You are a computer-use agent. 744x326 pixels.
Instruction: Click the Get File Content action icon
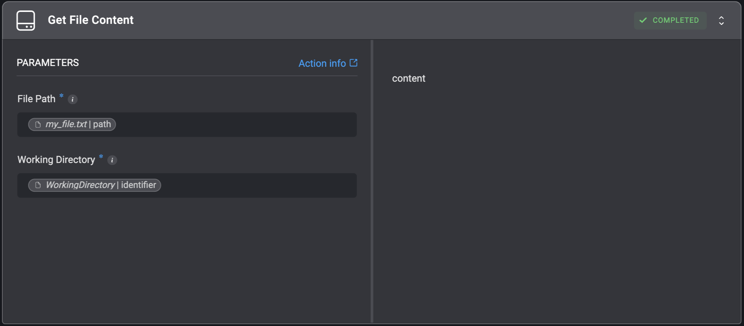(x=26, y=21)
